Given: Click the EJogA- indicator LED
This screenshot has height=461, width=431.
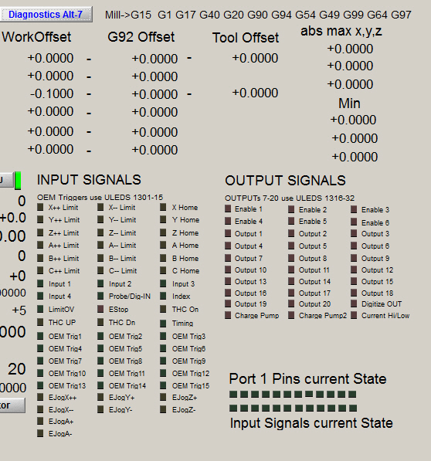Looking at the screenshot, I should [x=40, y=433].
